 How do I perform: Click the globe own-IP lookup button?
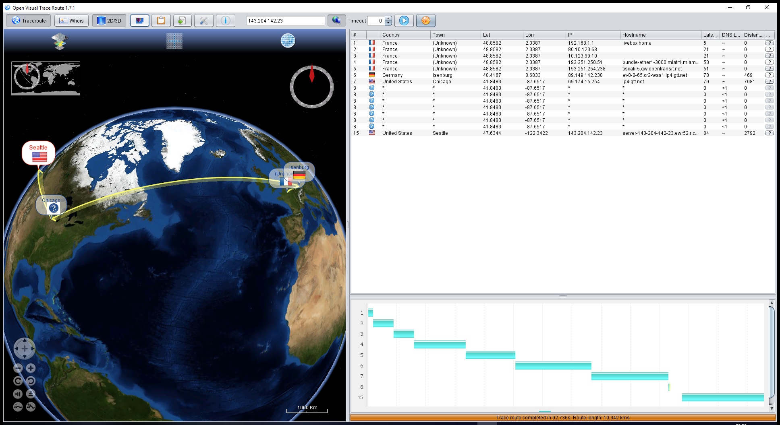336,20
